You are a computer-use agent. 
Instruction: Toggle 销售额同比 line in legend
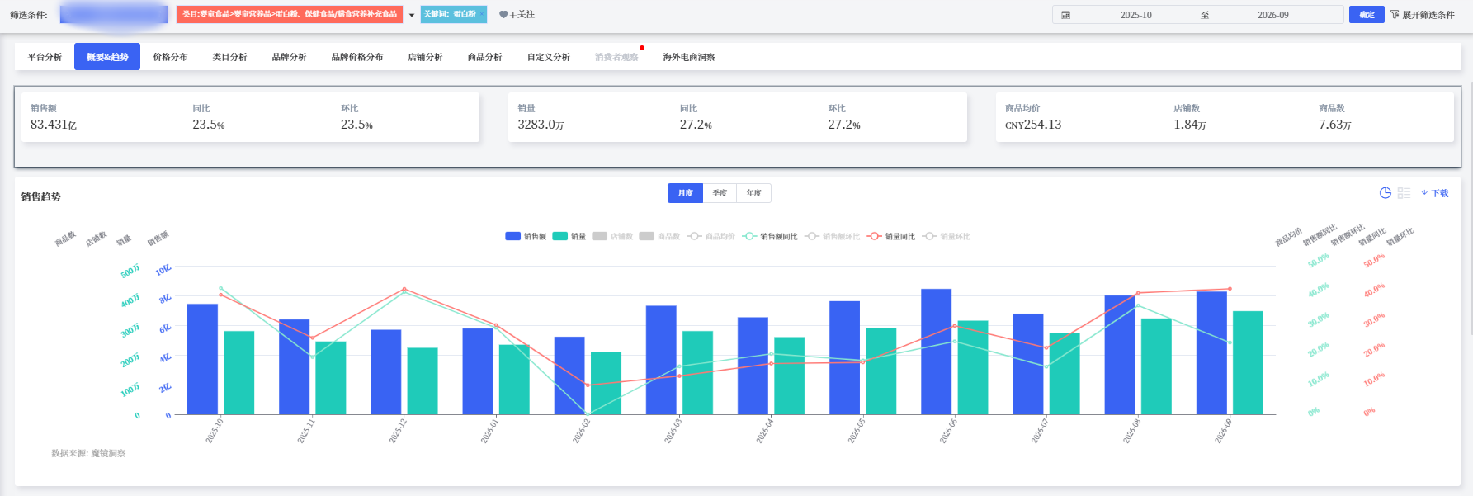(770, 236)
